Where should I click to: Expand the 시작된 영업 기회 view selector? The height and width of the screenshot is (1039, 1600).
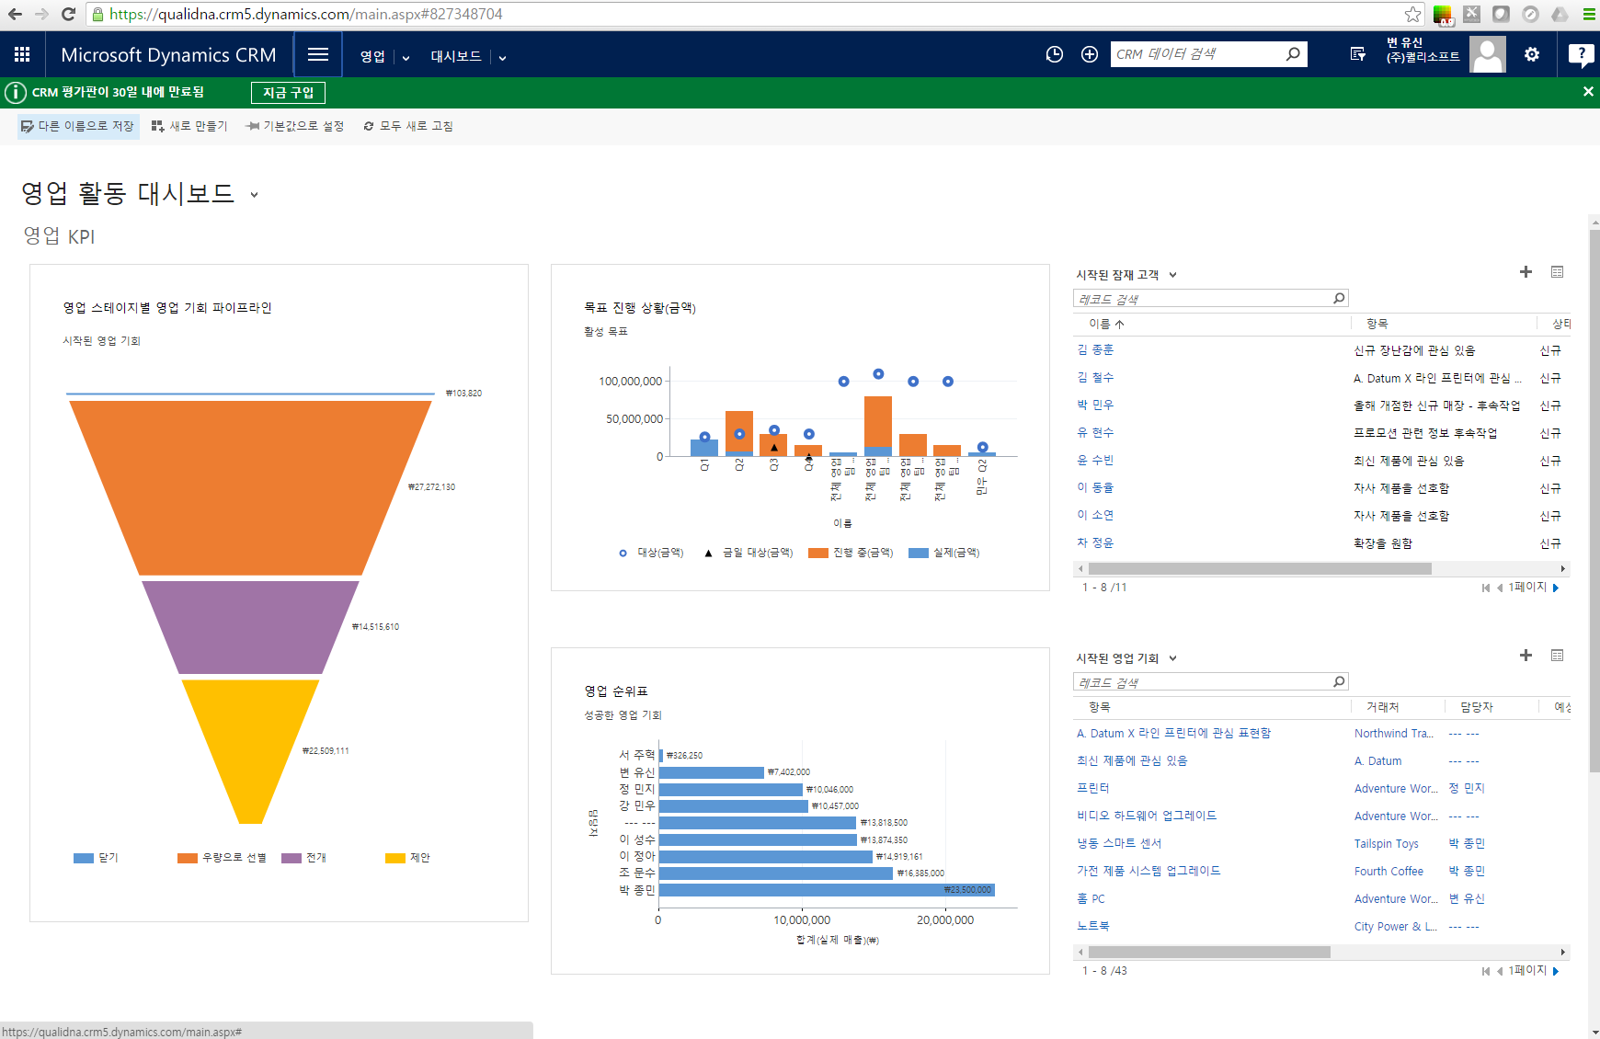point(1172,658)
